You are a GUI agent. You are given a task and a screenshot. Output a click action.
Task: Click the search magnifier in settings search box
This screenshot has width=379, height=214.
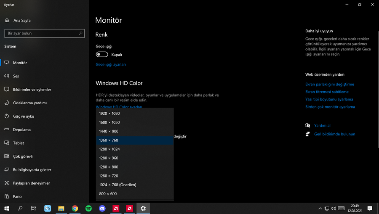pyautogui.click(x=80, y=33)
